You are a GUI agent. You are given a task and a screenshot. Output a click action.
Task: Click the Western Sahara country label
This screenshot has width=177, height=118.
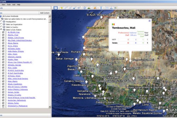coord(96,28)
